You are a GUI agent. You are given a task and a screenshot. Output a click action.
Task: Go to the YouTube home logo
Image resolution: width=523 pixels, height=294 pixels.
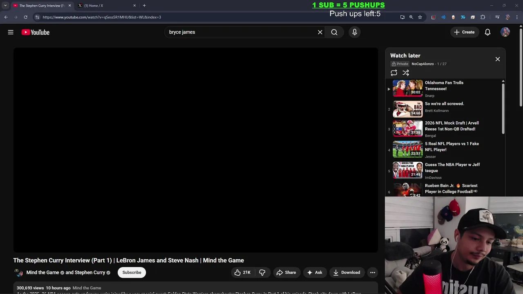pyautogui.click(x=36, y=32)
